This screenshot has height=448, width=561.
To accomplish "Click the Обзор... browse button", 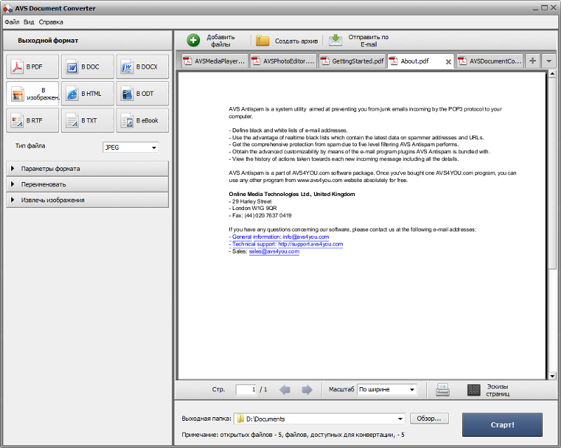I will (429, 419).
